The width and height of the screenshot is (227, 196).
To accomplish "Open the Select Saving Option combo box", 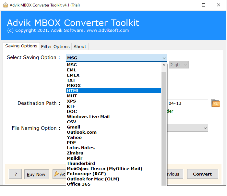I will (x=116, y=58).
